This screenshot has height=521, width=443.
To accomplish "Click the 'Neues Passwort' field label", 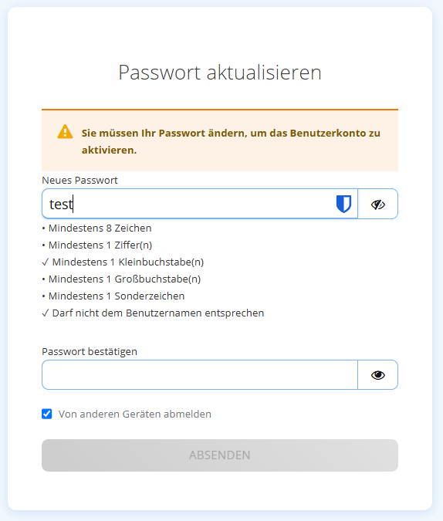I will point(79,180).
